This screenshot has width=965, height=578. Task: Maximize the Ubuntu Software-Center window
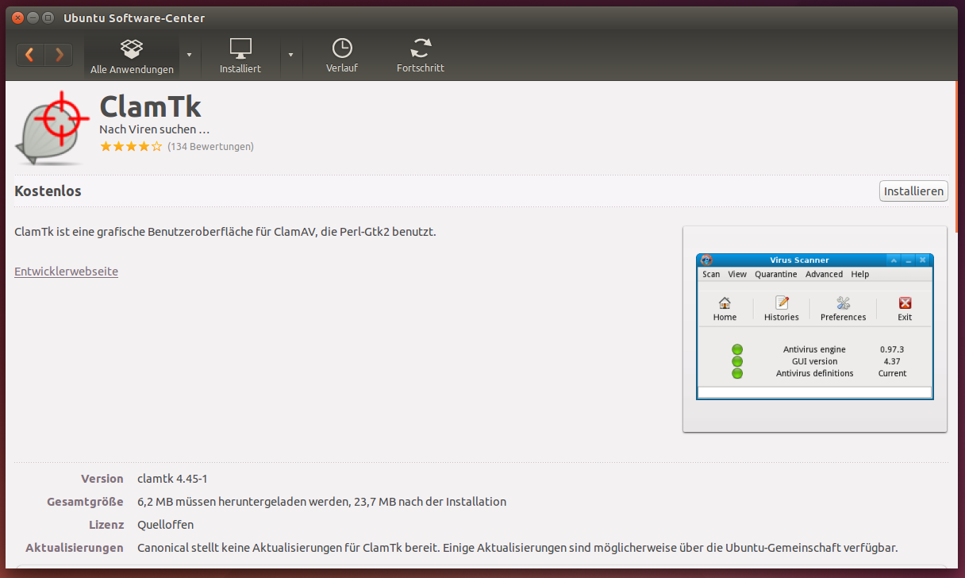(x=48, y=17)
